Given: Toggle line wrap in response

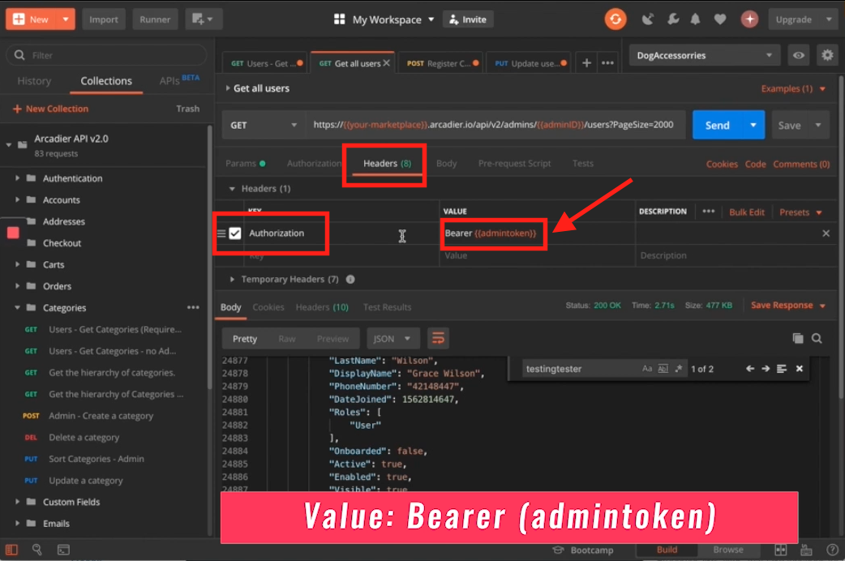Looking at the screenshot, I should point(438,338).
